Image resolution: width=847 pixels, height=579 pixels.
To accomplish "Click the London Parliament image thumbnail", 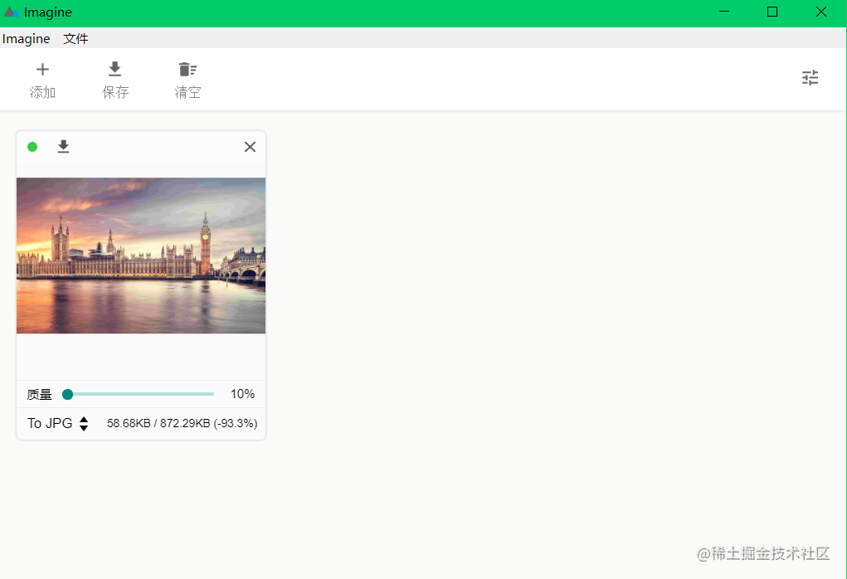I will 141,255.
